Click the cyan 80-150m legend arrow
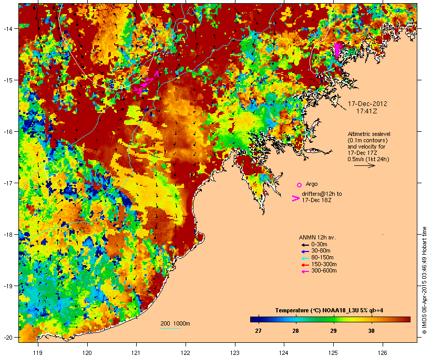The image size is (431, 357). pyautogui.click(x=305, y=258)
